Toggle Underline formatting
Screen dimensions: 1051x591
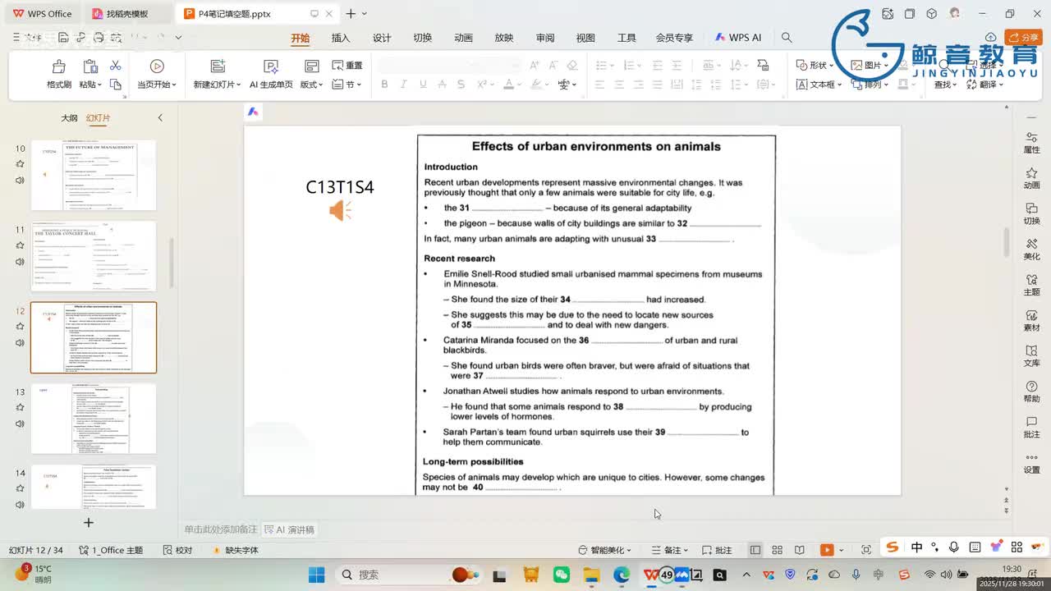pos(423,85)
